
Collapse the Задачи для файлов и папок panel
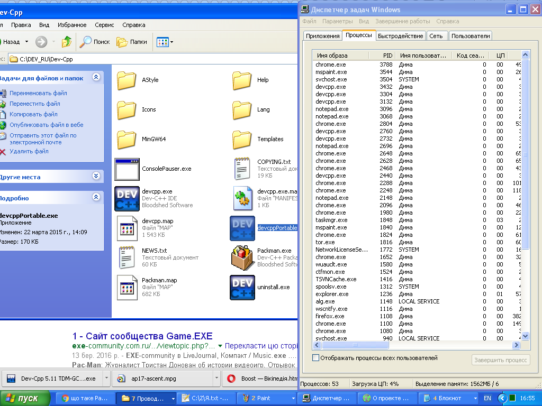(x=96, y=77)
